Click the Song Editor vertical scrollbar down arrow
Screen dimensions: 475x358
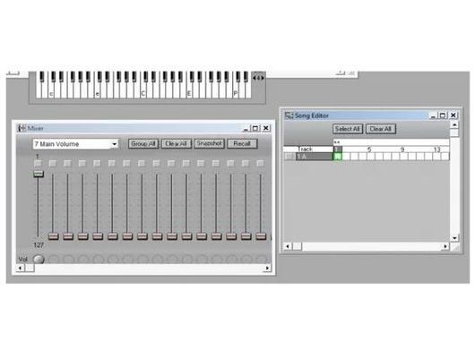click(x=454, y=238)
